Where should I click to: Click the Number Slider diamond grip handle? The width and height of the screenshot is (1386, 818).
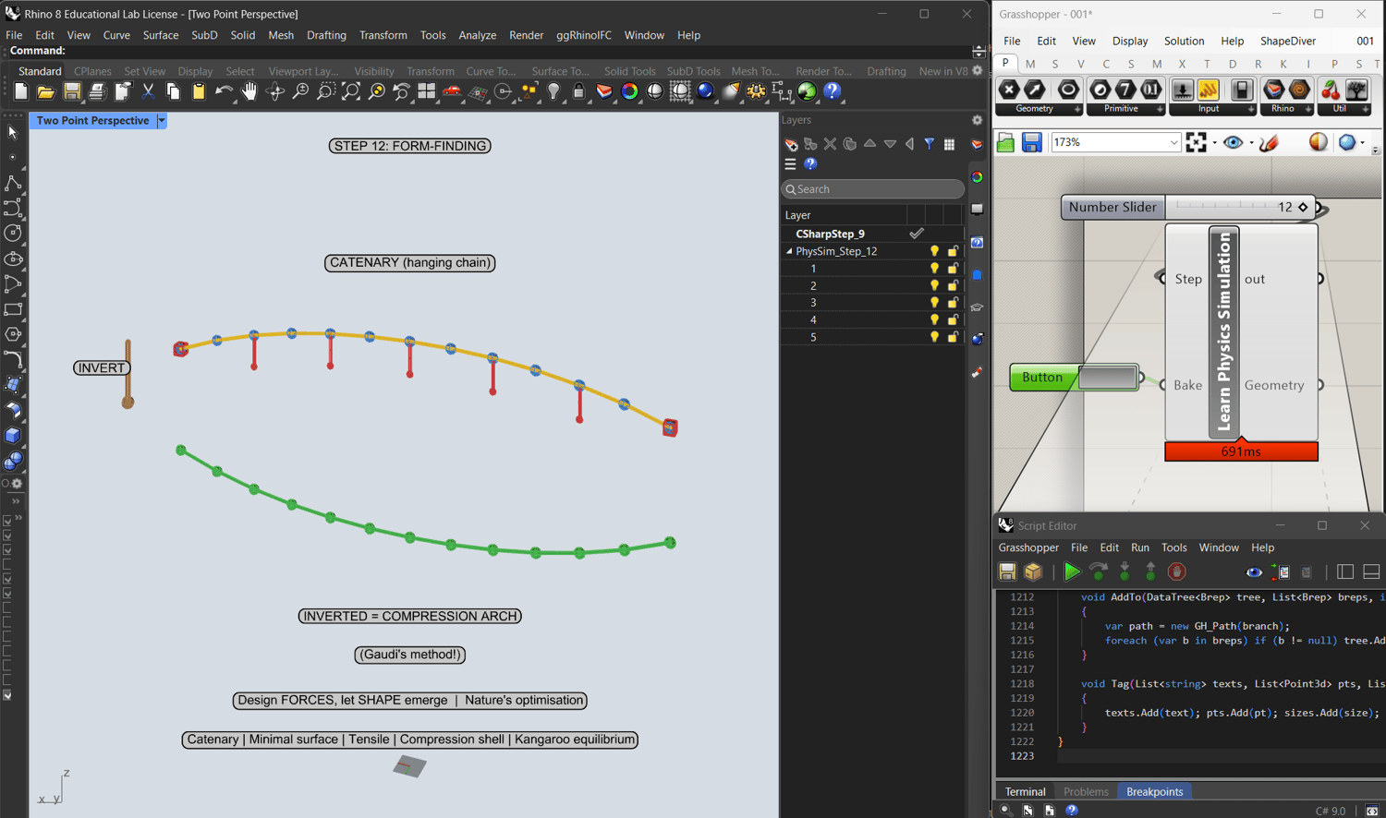click(1303, 207)
